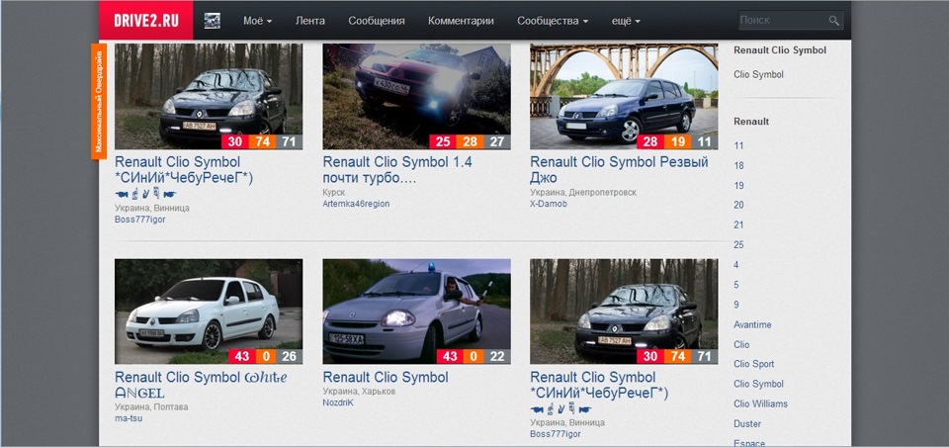Open X-Damob user profile
The width and height of the screenshot is (949, 447).
pos(549,204)
